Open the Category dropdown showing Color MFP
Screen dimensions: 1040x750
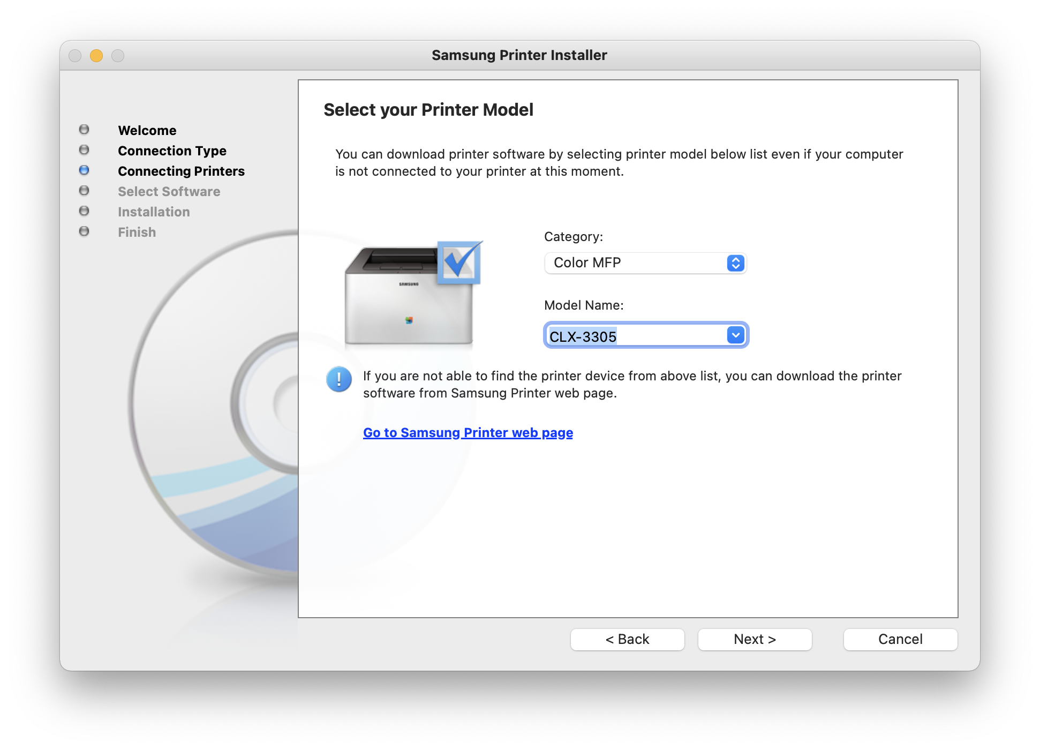pyautogui.click(x=645, y=263)
